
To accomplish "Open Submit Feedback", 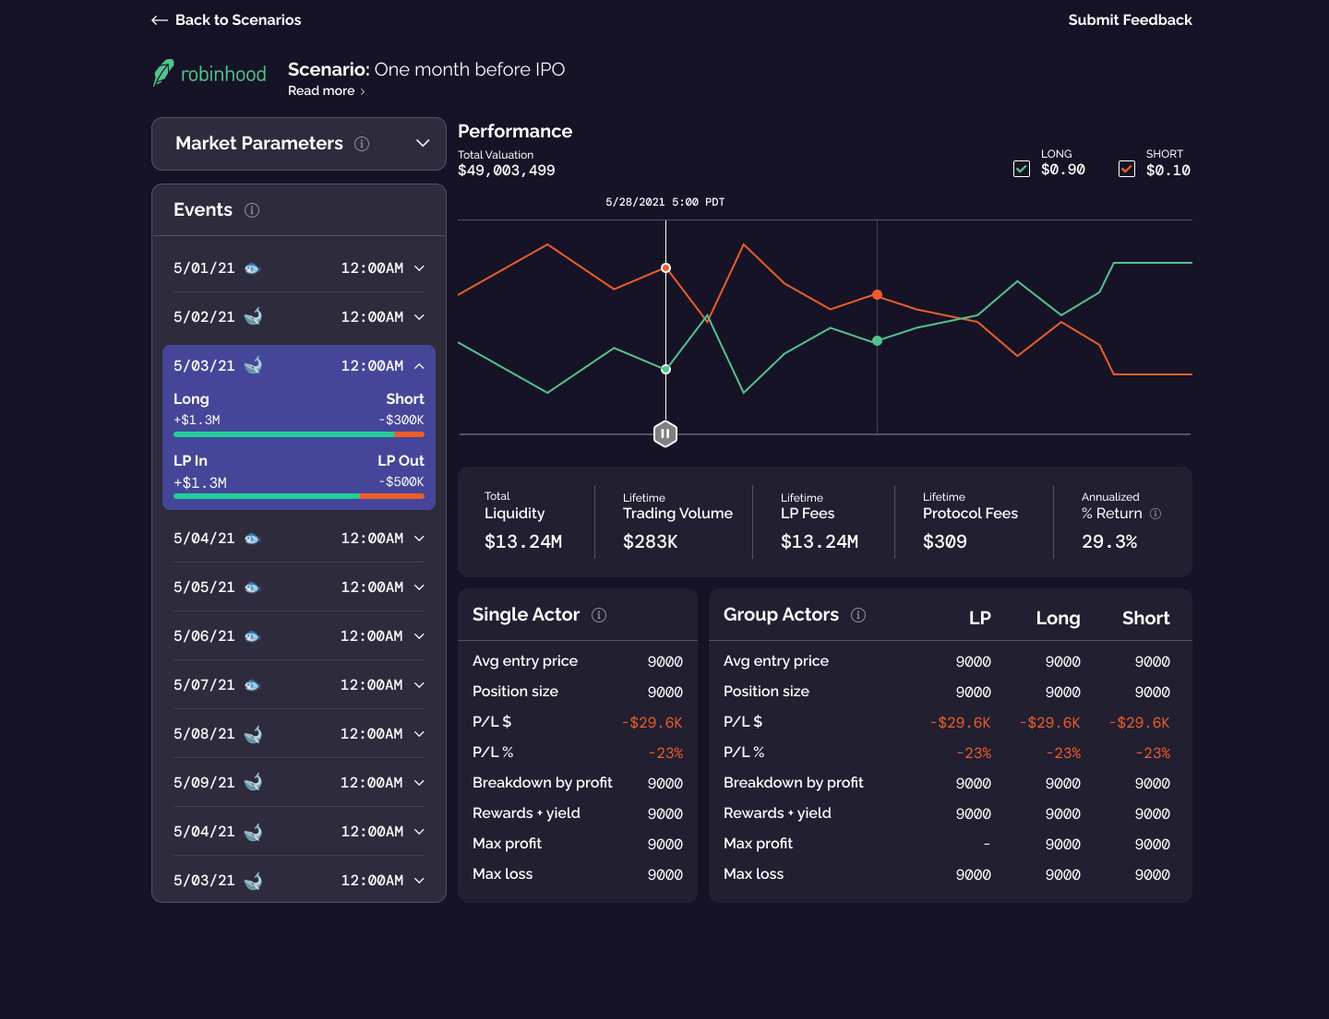I will coord(1131,20).
